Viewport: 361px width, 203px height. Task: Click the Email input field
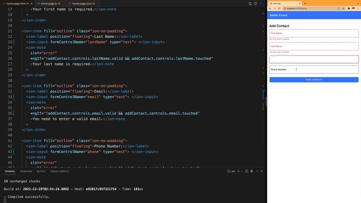click(x=314, y=59)
